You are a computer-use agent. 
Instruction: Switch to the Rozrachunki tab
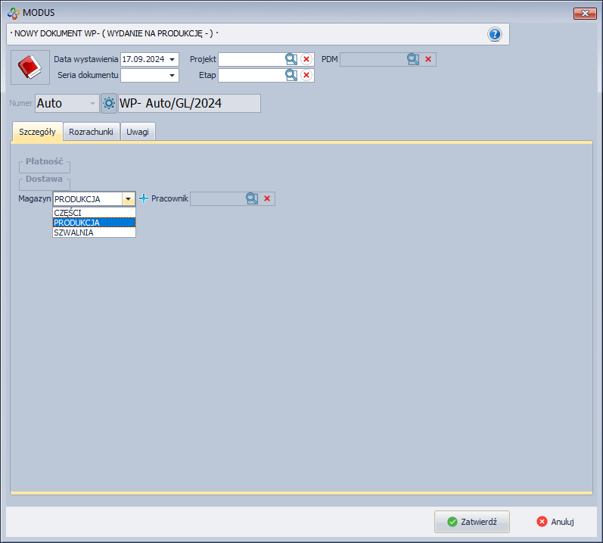coord(91,131)
